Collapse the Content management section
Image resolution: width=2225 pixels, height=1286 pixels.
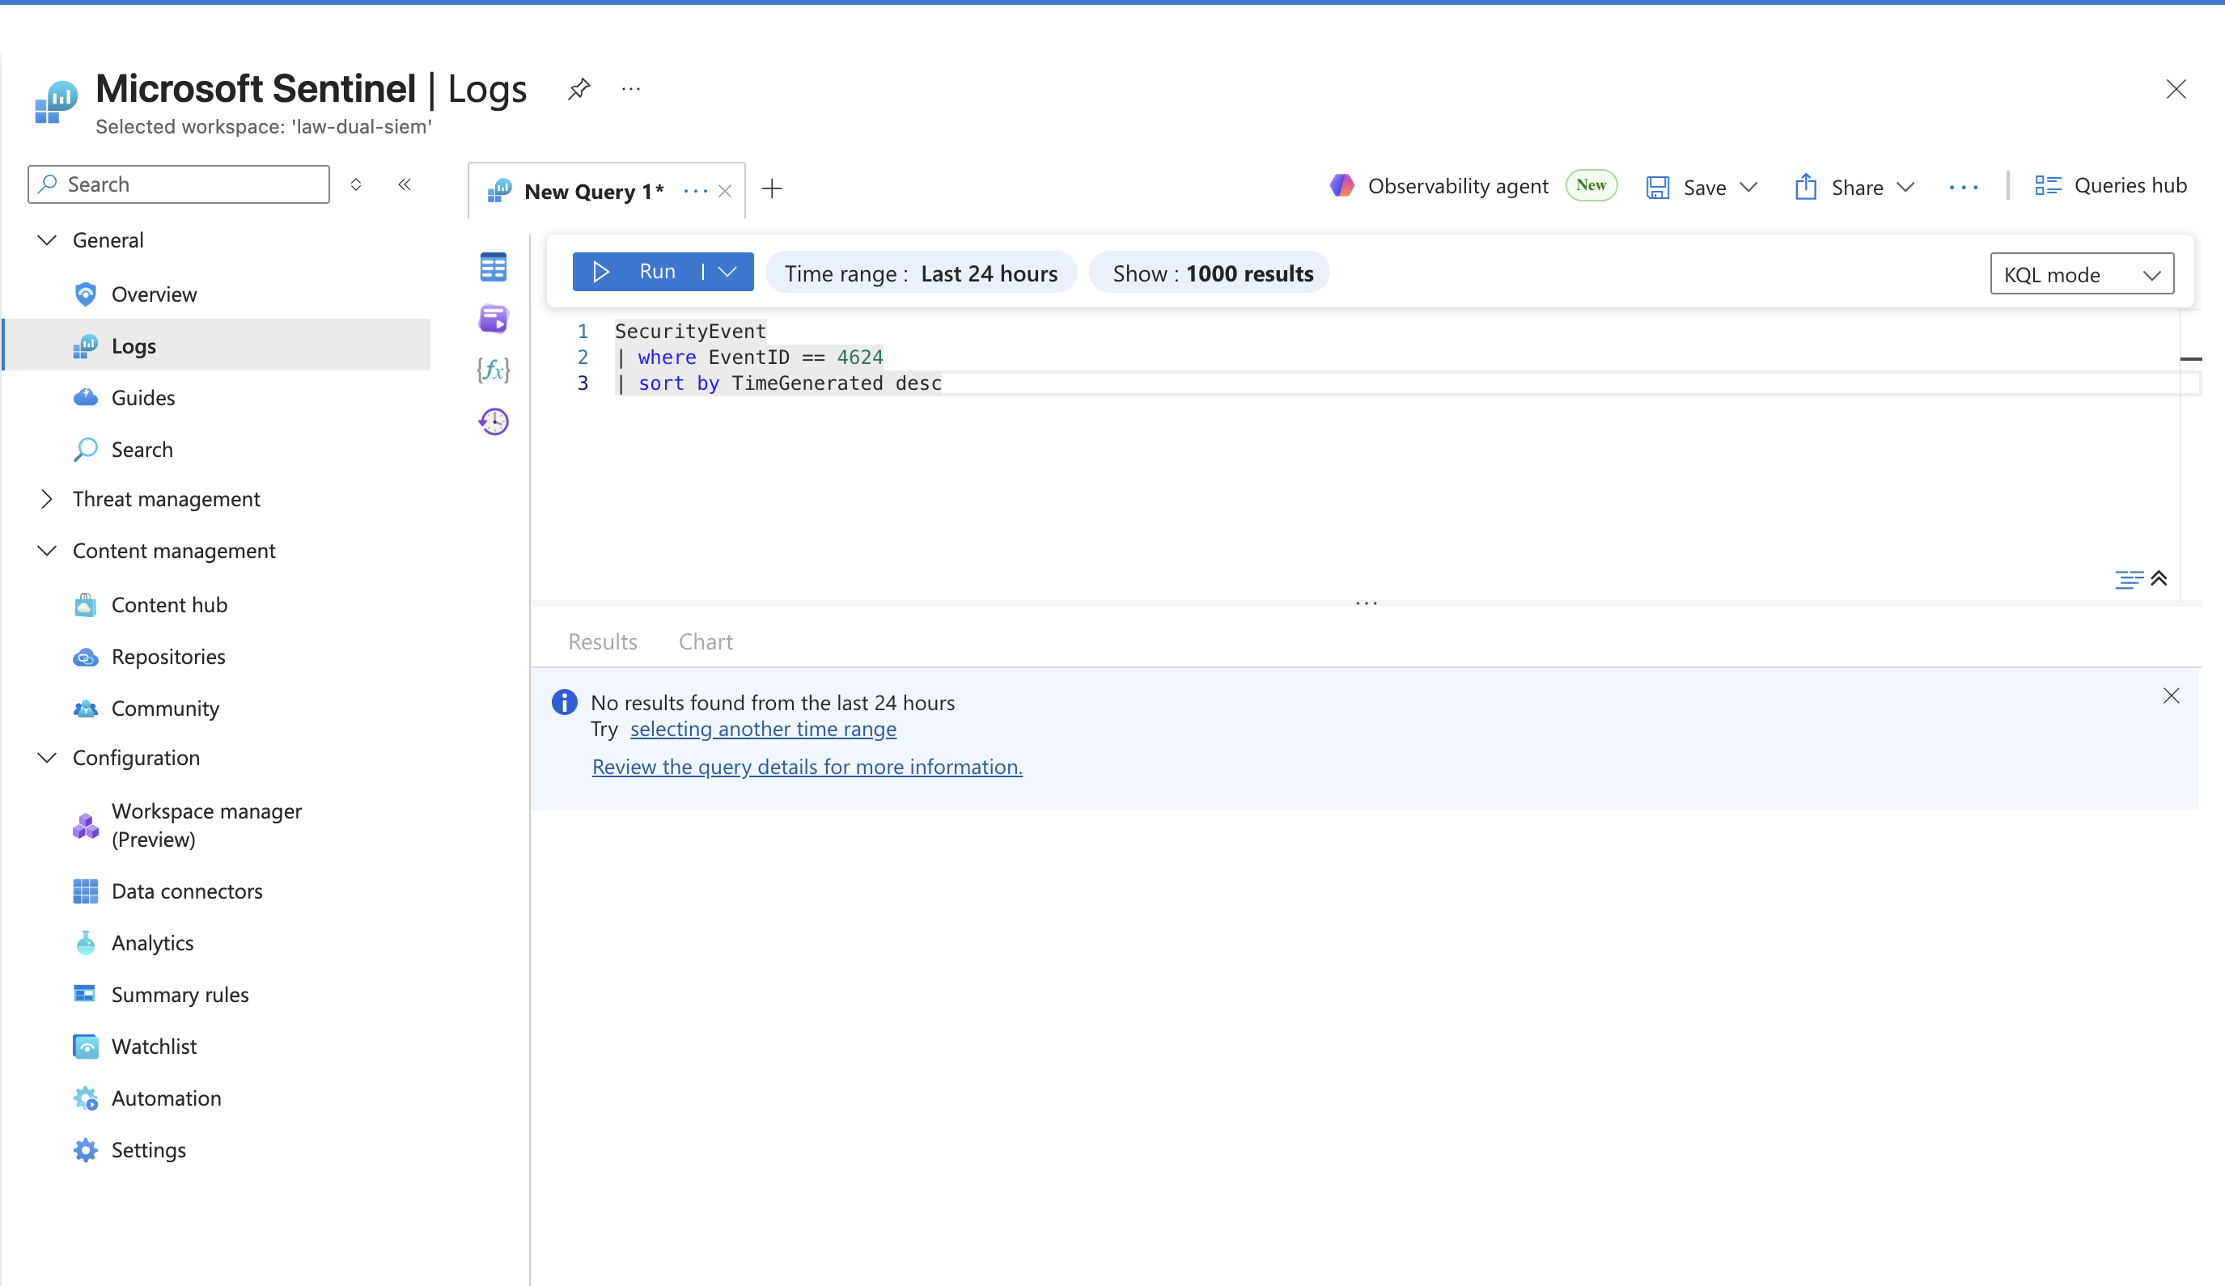point(48,551)
